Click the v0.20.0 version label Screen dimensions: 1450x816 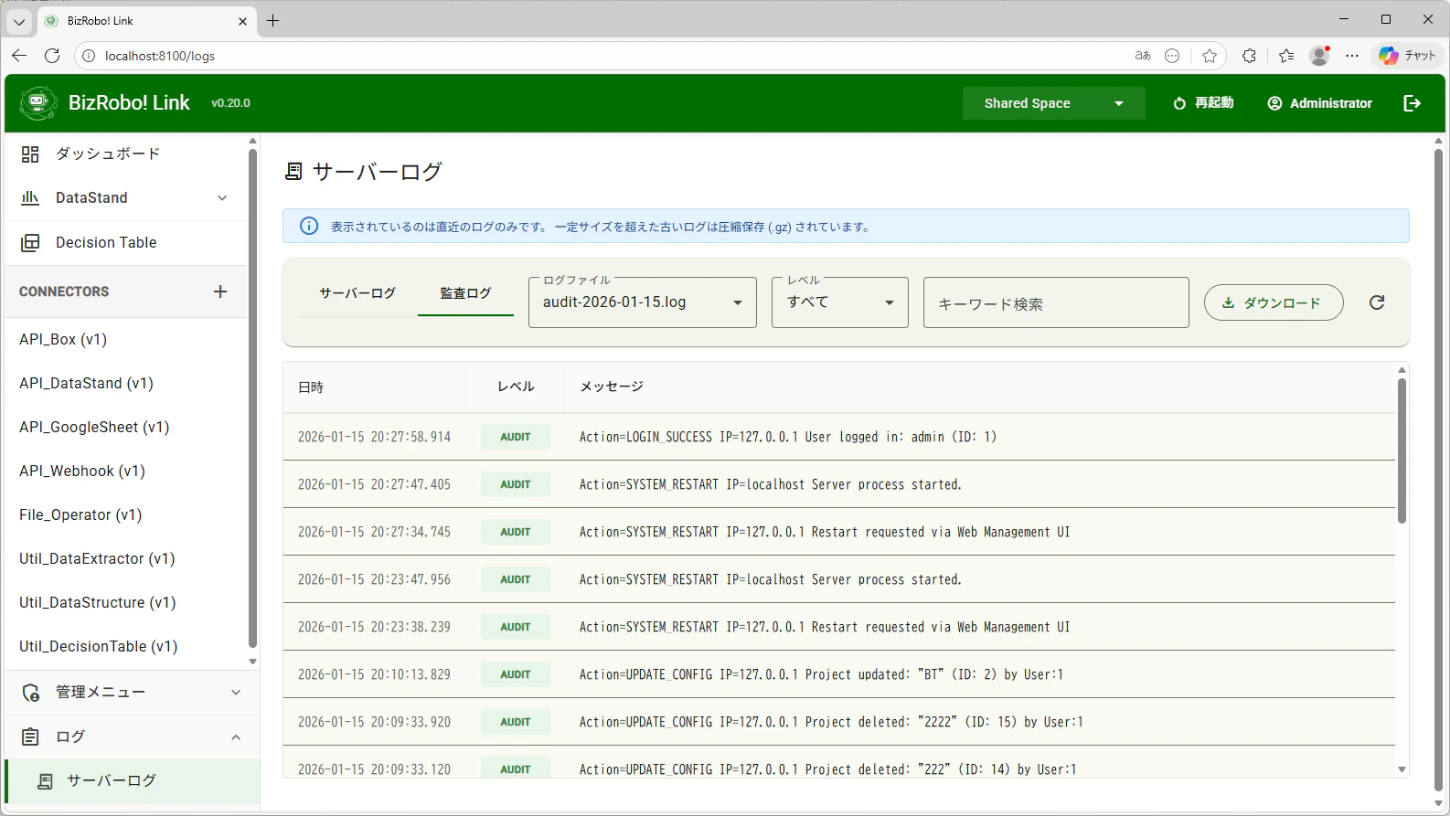pyautogui.click(x=230, y=103)
